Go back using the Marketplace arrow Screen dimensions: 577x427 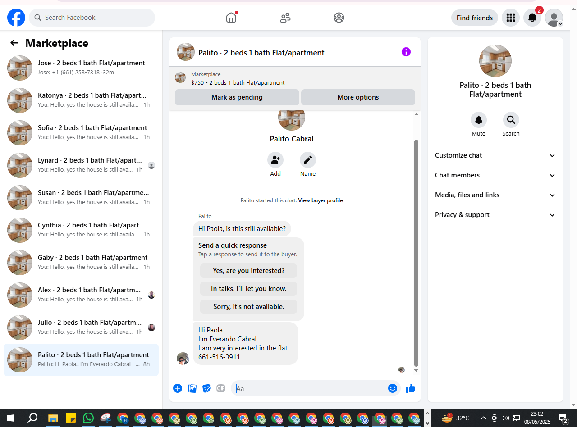tap(14, 43)
